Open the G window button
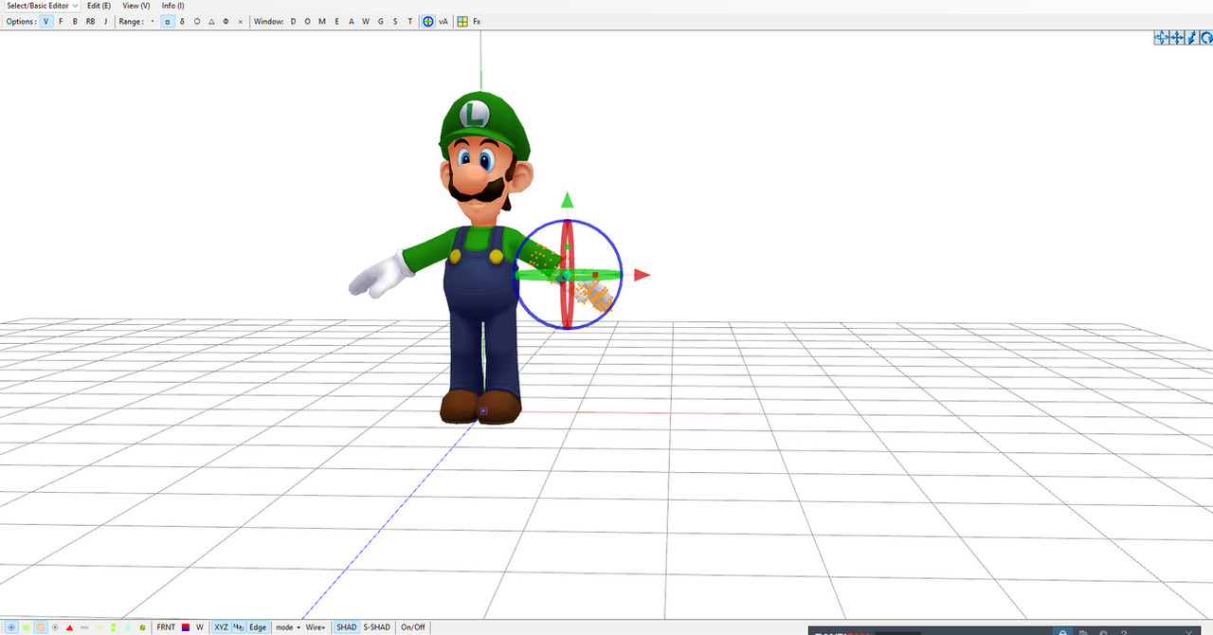Screen dimensions: 1213x635 click(381, 21)
